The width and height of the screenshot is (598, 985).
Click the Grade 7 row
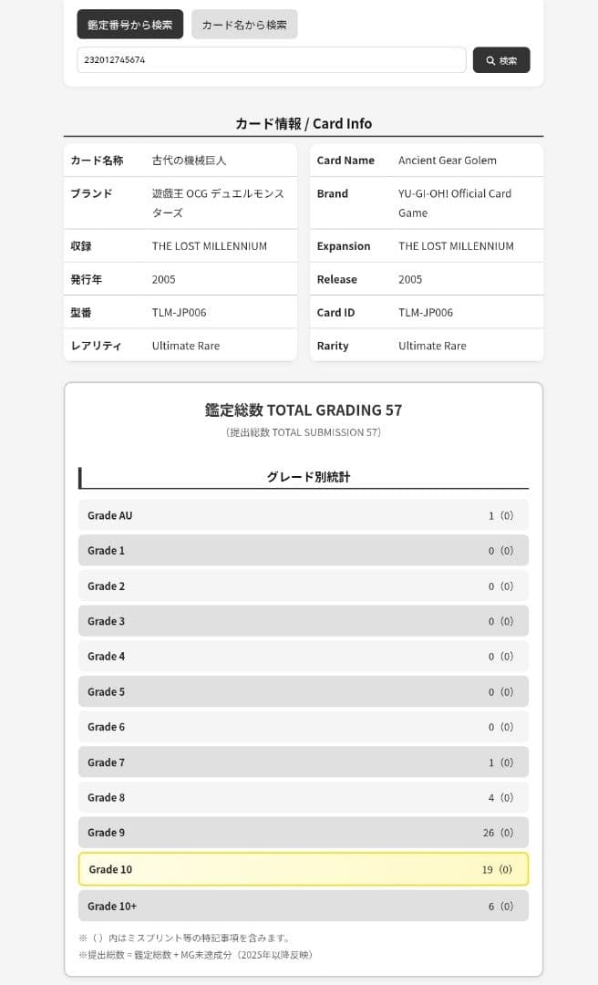[303, 762]
